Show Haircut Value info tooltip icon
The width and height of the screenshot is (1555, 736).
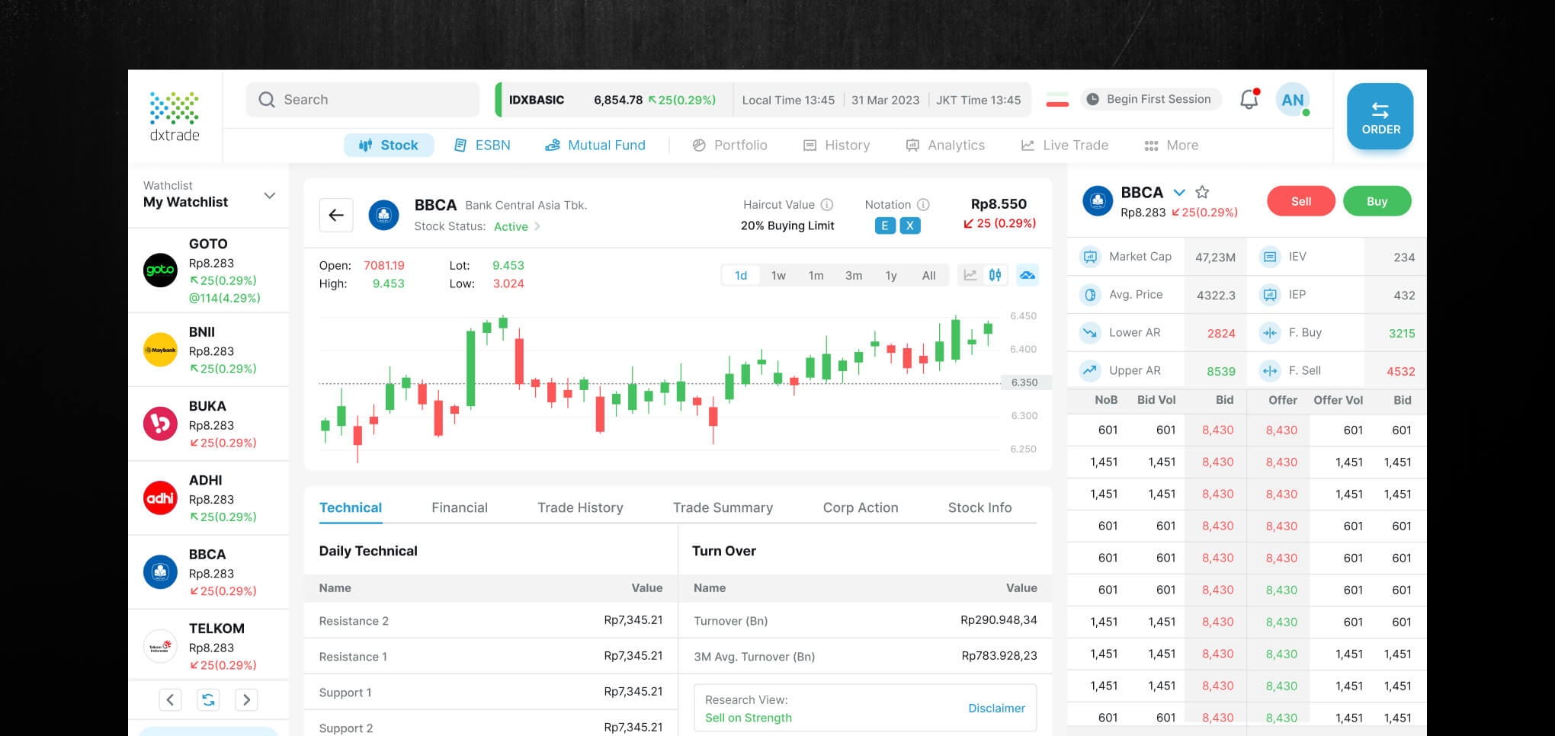point(827,204)
